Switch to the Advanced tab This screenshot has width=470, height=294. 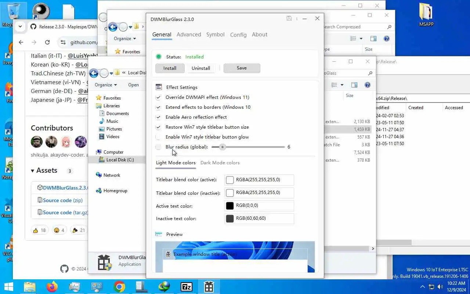tap(189, 35)
